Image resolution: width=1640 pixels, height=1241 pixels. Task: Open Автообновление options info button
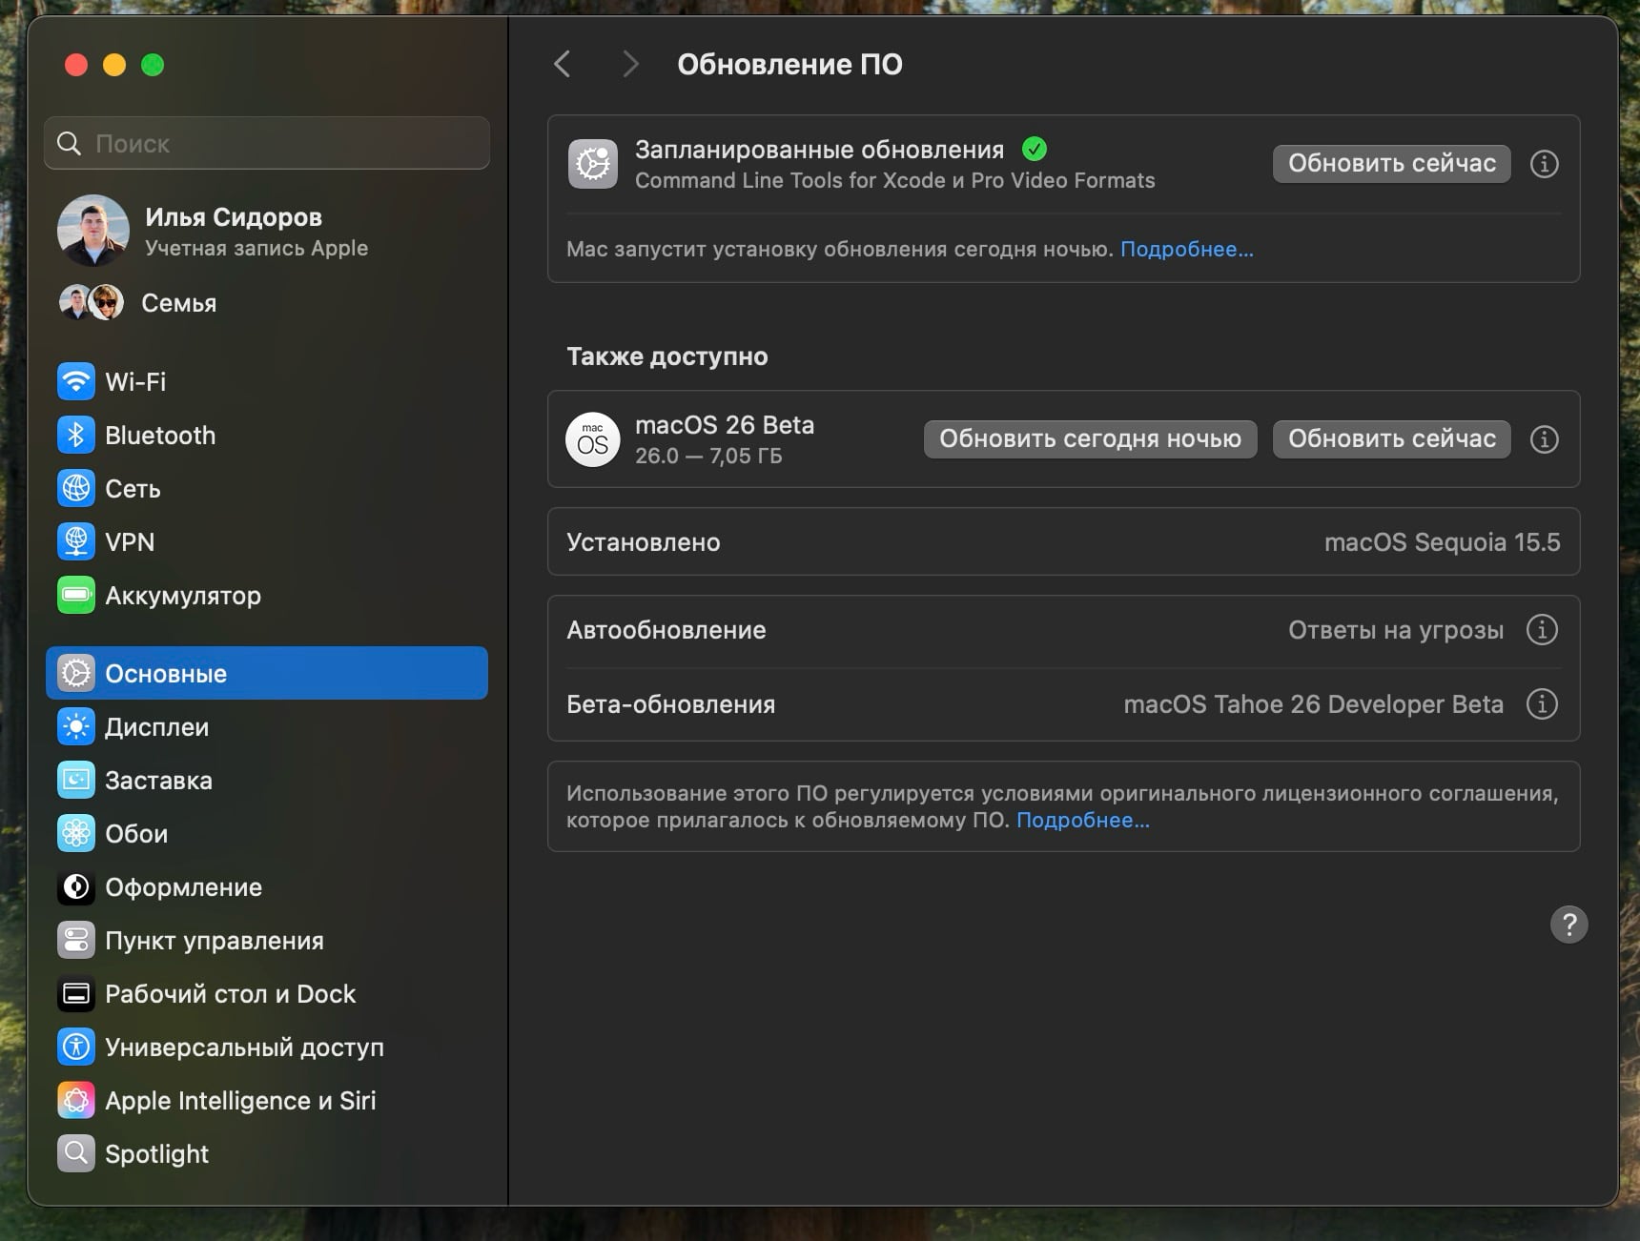coord(1542,630)
